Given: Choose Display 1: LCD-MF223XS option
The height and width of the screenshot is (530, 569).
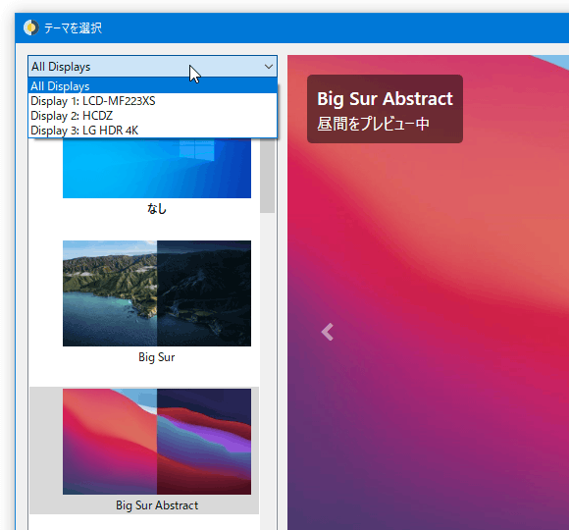Looking at the screenshot, I should click(x=152, y=101).
